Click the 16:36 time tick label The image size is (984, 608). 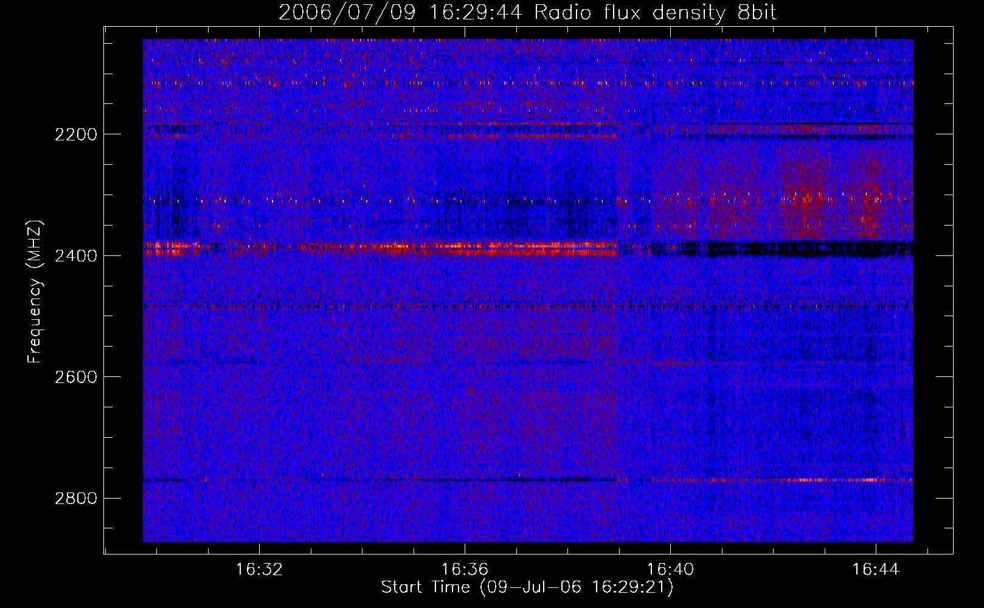[465, 570]
